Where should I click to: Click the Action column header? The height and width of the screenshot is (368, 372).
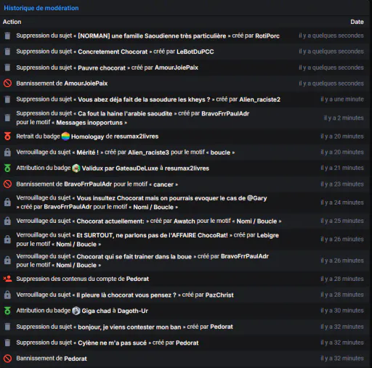coord(12,22)
